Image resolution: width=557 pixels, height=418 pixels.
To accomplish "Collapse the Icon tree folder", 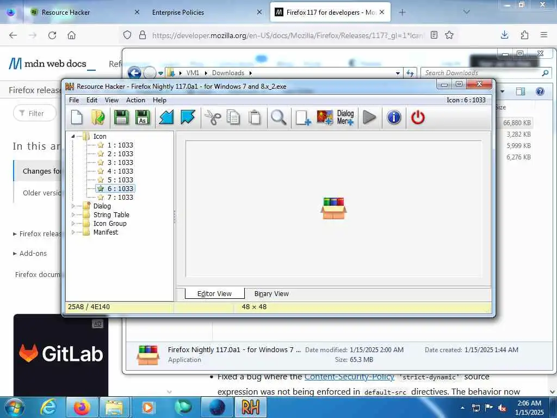I will (73, 136).
